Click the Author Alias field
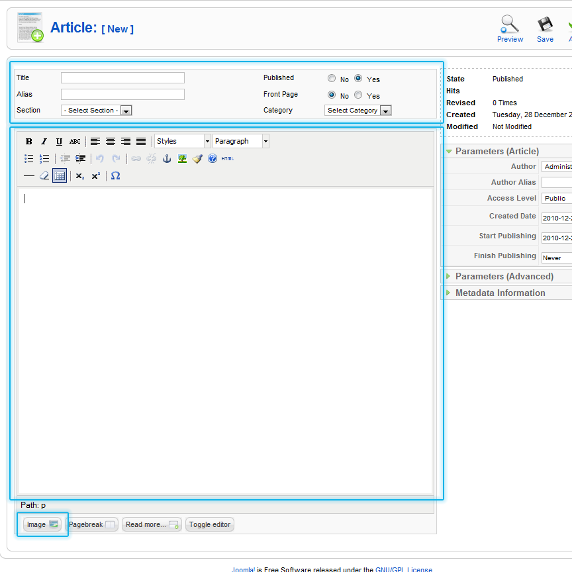 click(557, 182)
